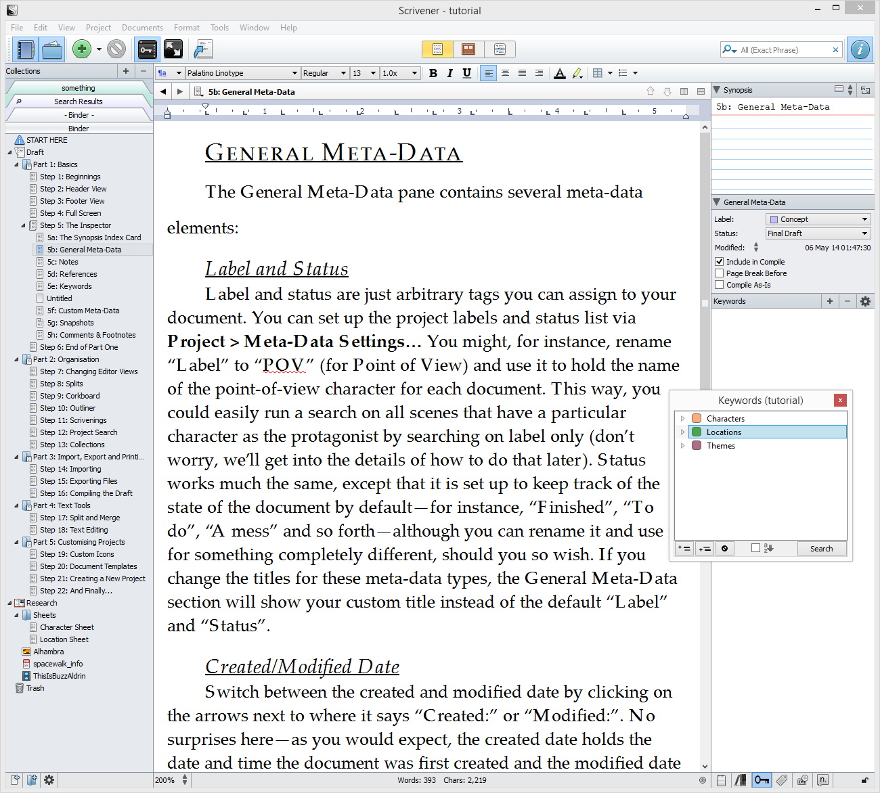Open the font size dropdown

pos(364,73)
